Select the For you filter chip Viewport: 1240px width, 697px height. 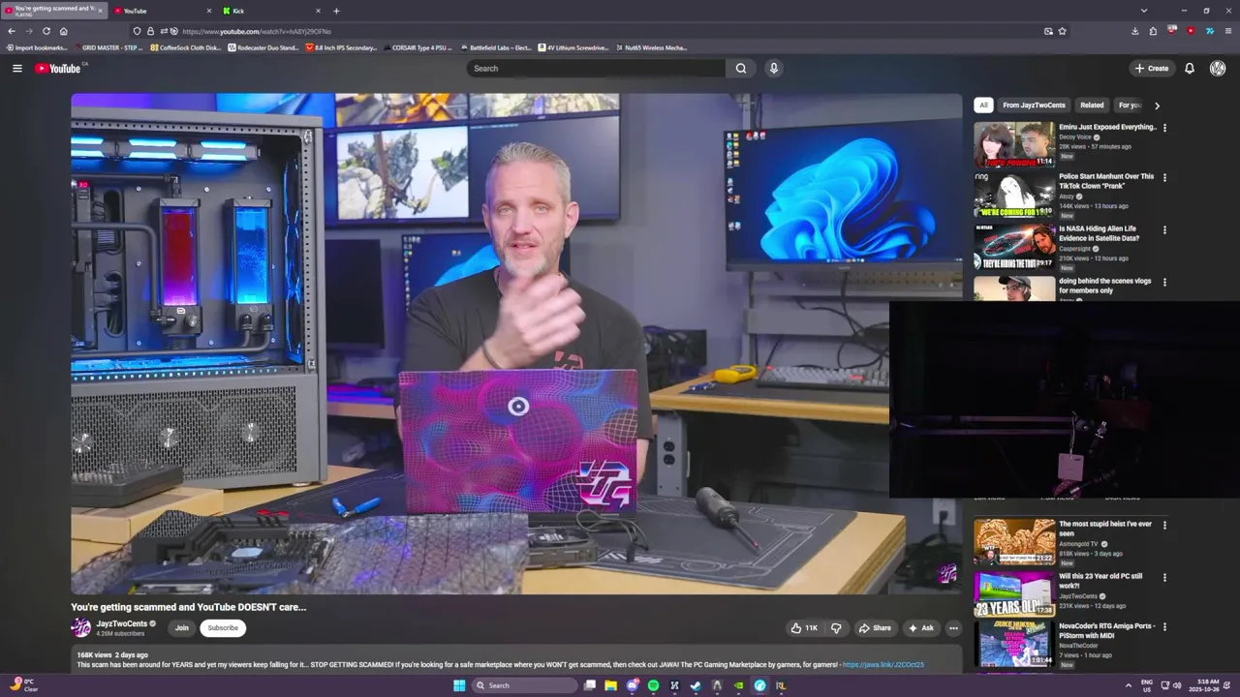click(x=1130, y=105)
